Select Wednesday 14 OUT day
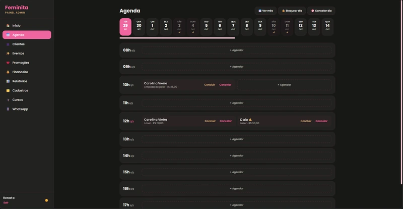 (327, 27)
